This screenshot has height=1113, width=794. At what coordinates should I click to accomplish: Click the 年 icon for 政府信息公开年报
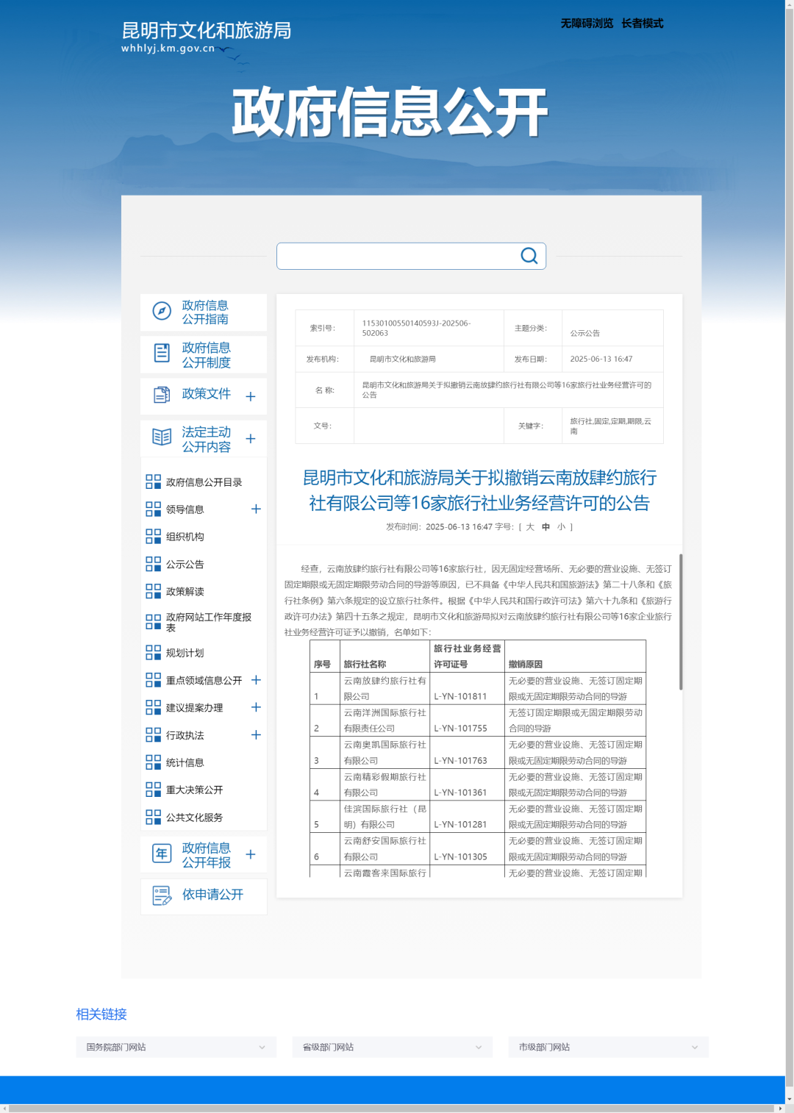[162, 853]
